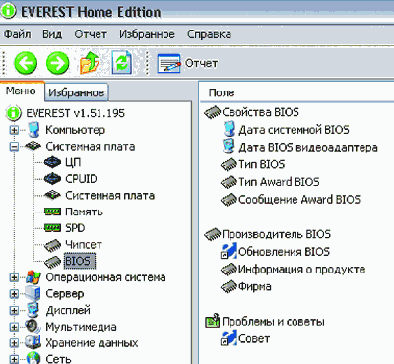394x364 pixels.
Task: Expand the Сервер tree node
Action: coord(14,294)
